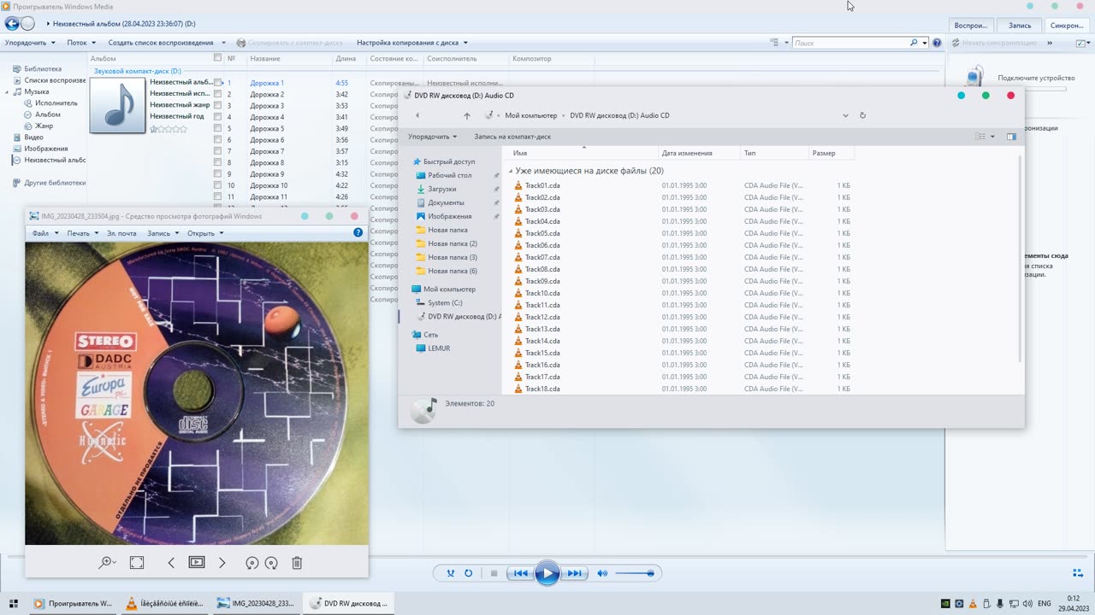Go back using the media player back arrow
This screenshot has height=615, width=1095.
click(x=12, y=24)
